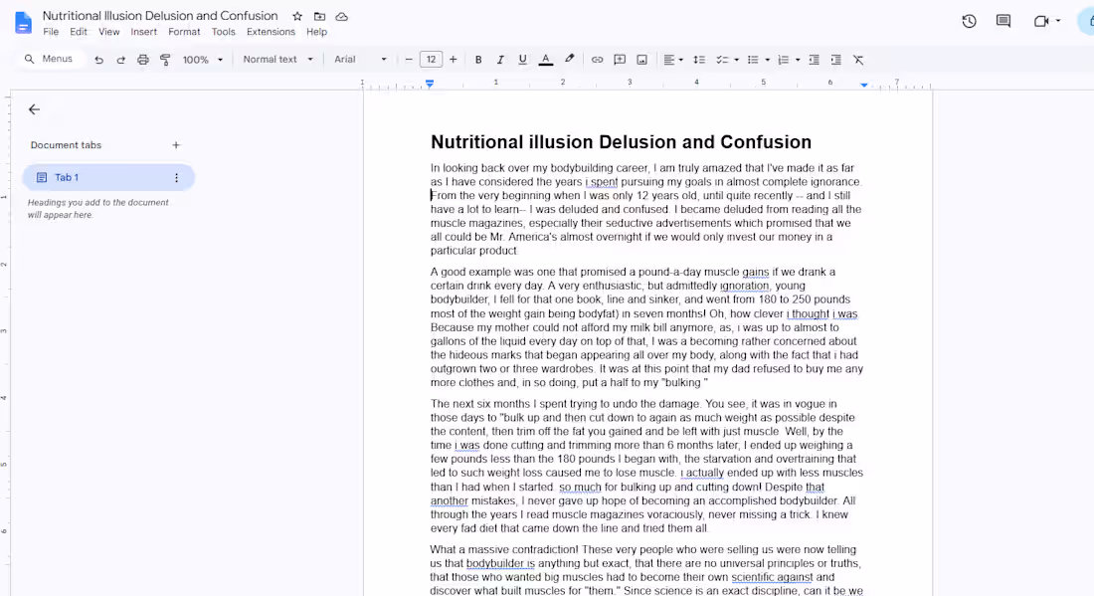Open version history clock icon

coord(969,21)
